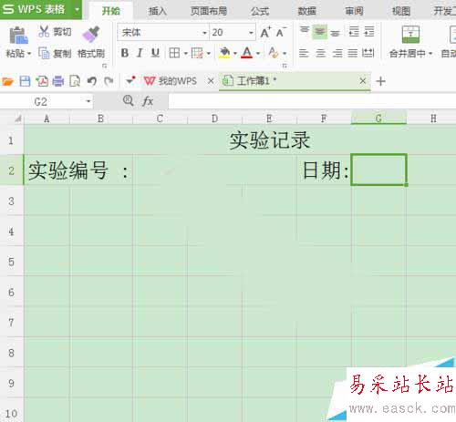
Task: Click the clear formatting eraser icon
Action: click(x=274, y=53)
